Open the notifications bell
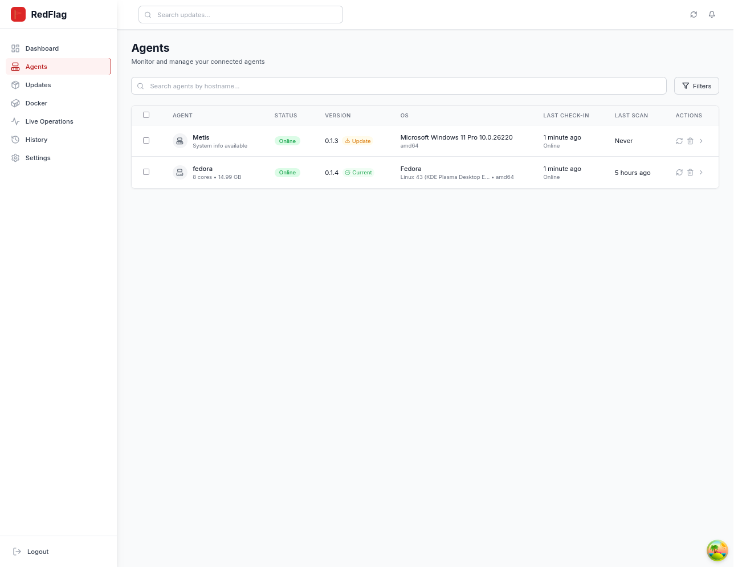 712,15
